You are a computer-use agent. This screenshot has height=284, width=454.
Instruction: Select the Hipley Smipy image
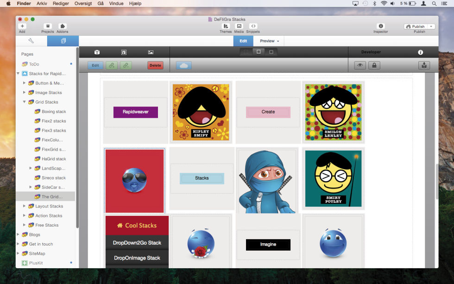pos(201,112)
